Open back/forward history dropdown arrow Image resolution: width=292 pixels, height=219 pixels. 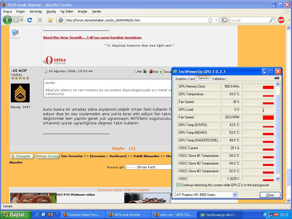22,20
